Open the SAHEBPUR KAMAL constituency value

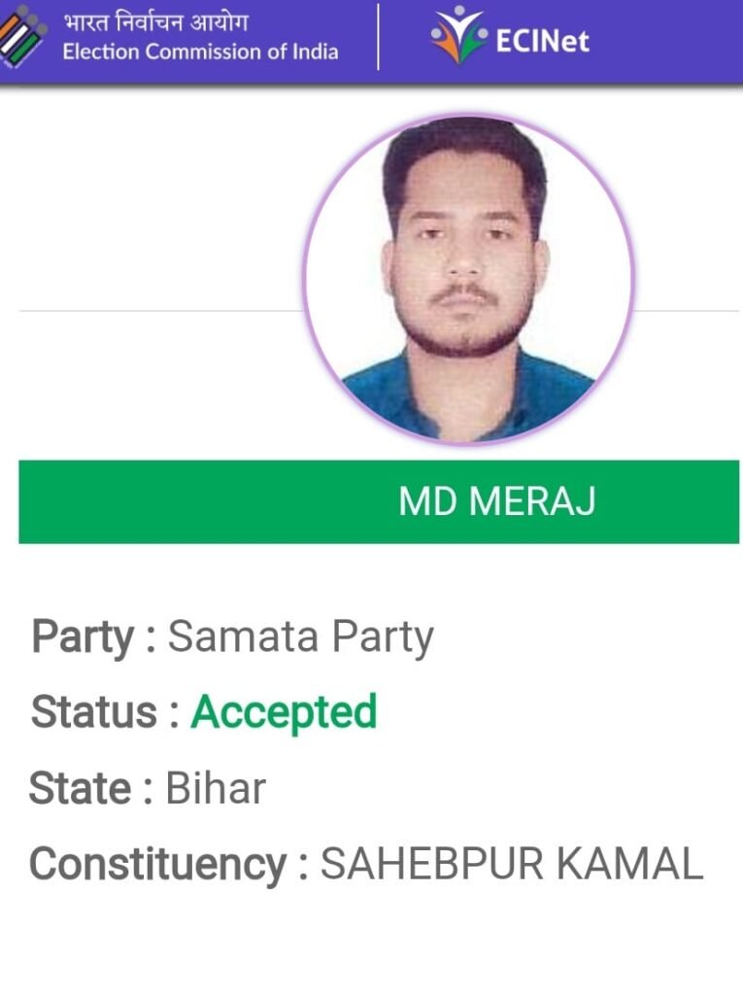tap(511, 864)
